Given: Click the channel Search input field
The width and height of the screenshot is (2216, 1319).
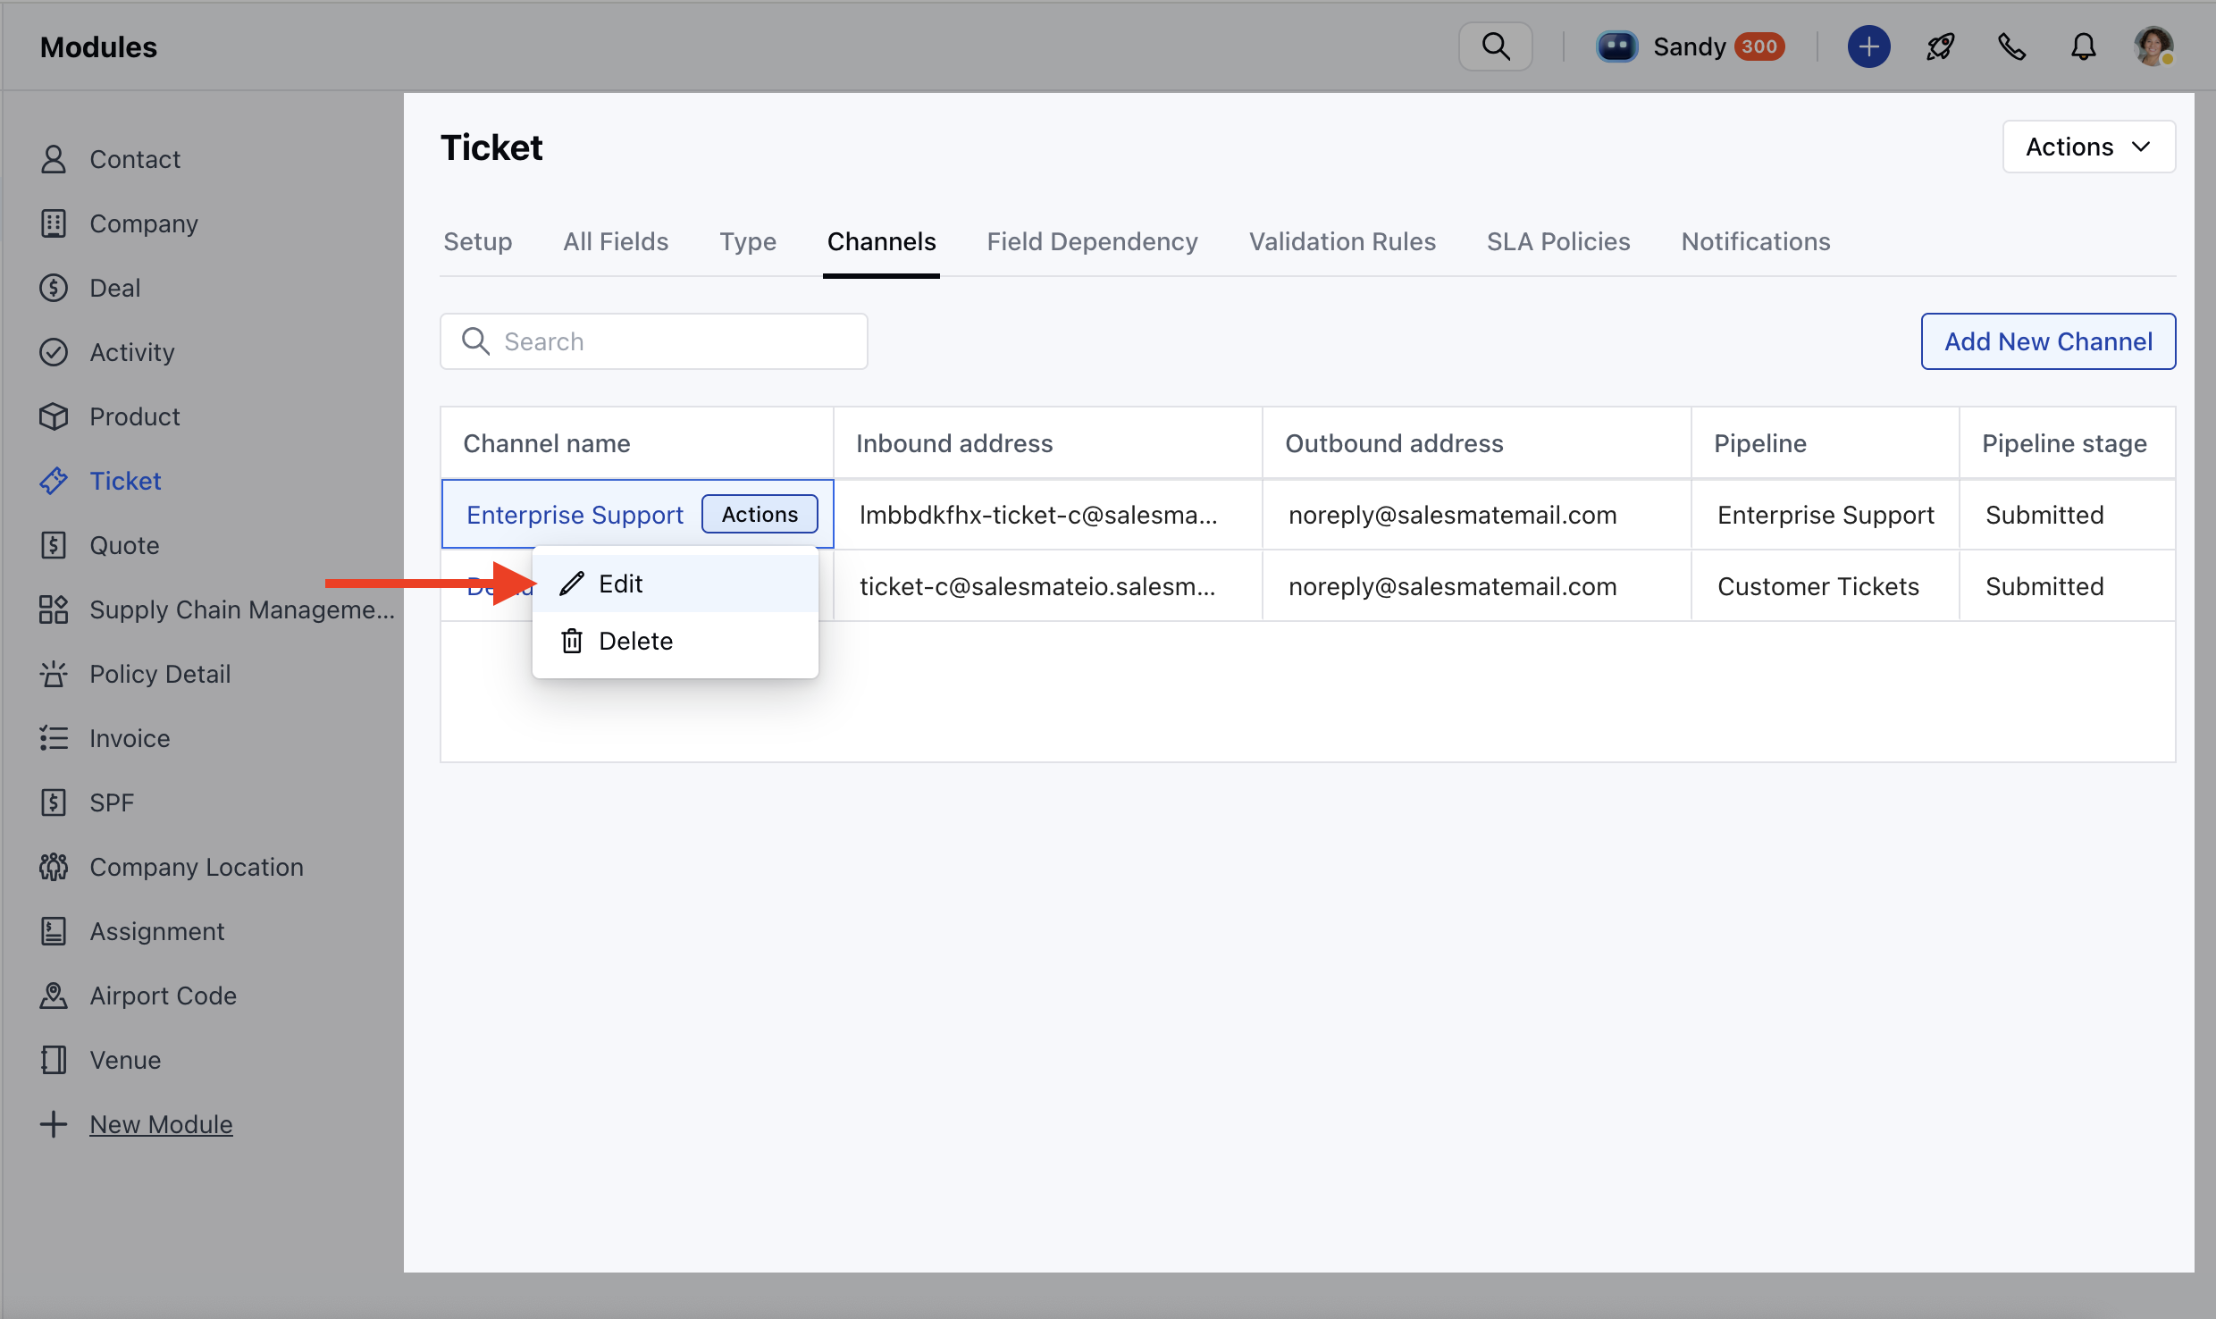Looking at the screenshot, I should (653, 341).
